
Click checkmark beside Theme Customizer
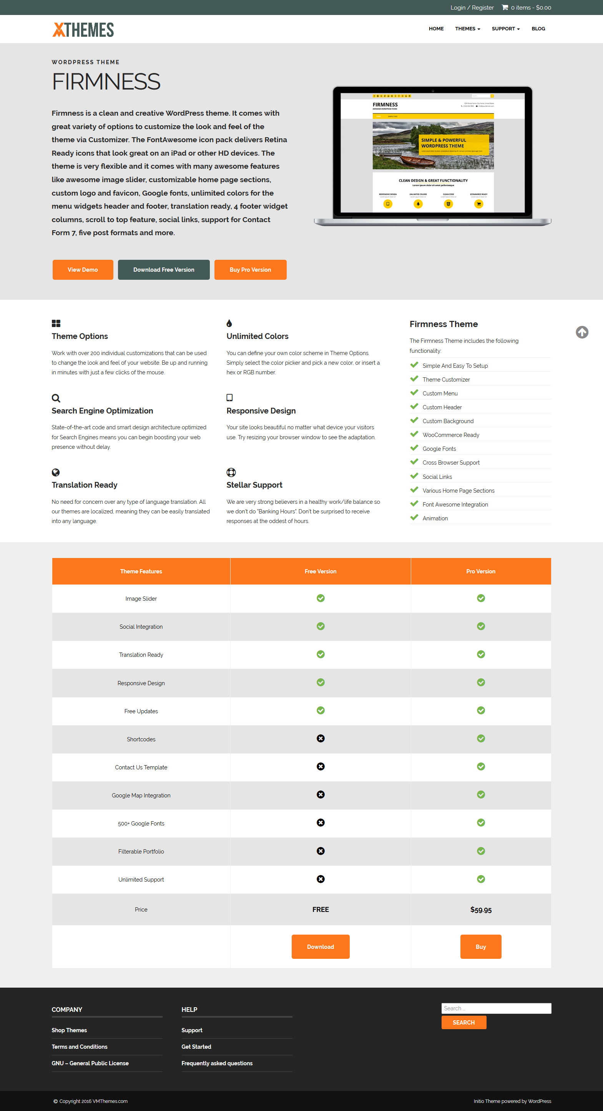(x=414, y=379)
